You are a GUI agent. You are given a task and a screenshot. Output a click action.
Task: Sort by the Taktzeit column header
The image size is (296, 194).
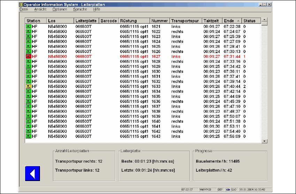pyautogui.click(x=212, y=21)
